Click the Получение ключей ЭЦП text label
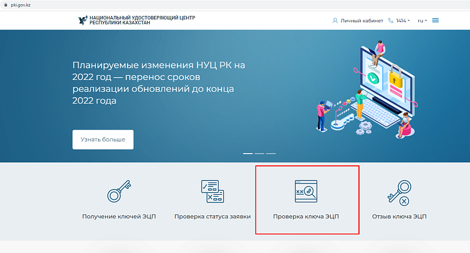This screenshot has height=253, width=470. 118,217
